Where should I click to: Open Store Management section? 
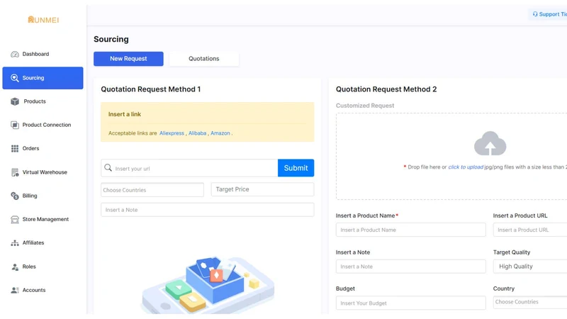pos(45,219)
